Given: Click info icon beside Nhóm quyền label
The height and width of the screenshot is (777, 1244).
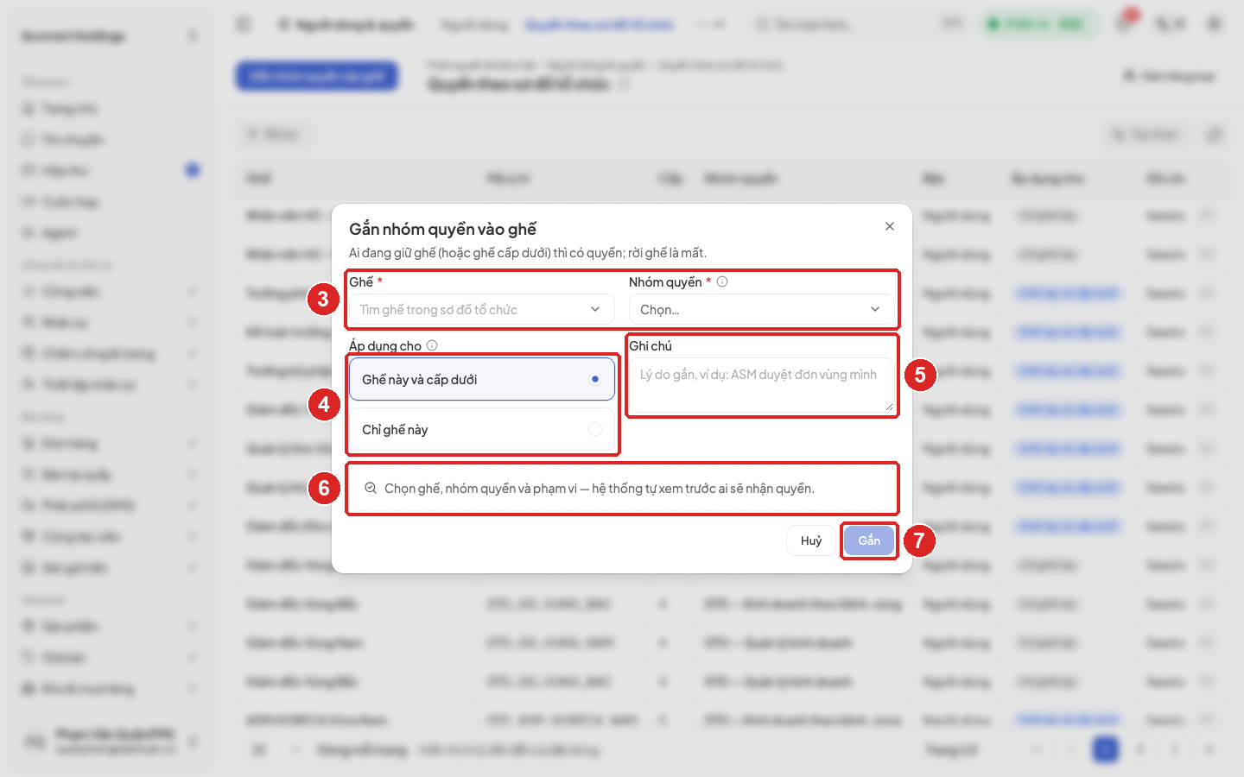Looking at the screenshot, I should click(722, 281).
